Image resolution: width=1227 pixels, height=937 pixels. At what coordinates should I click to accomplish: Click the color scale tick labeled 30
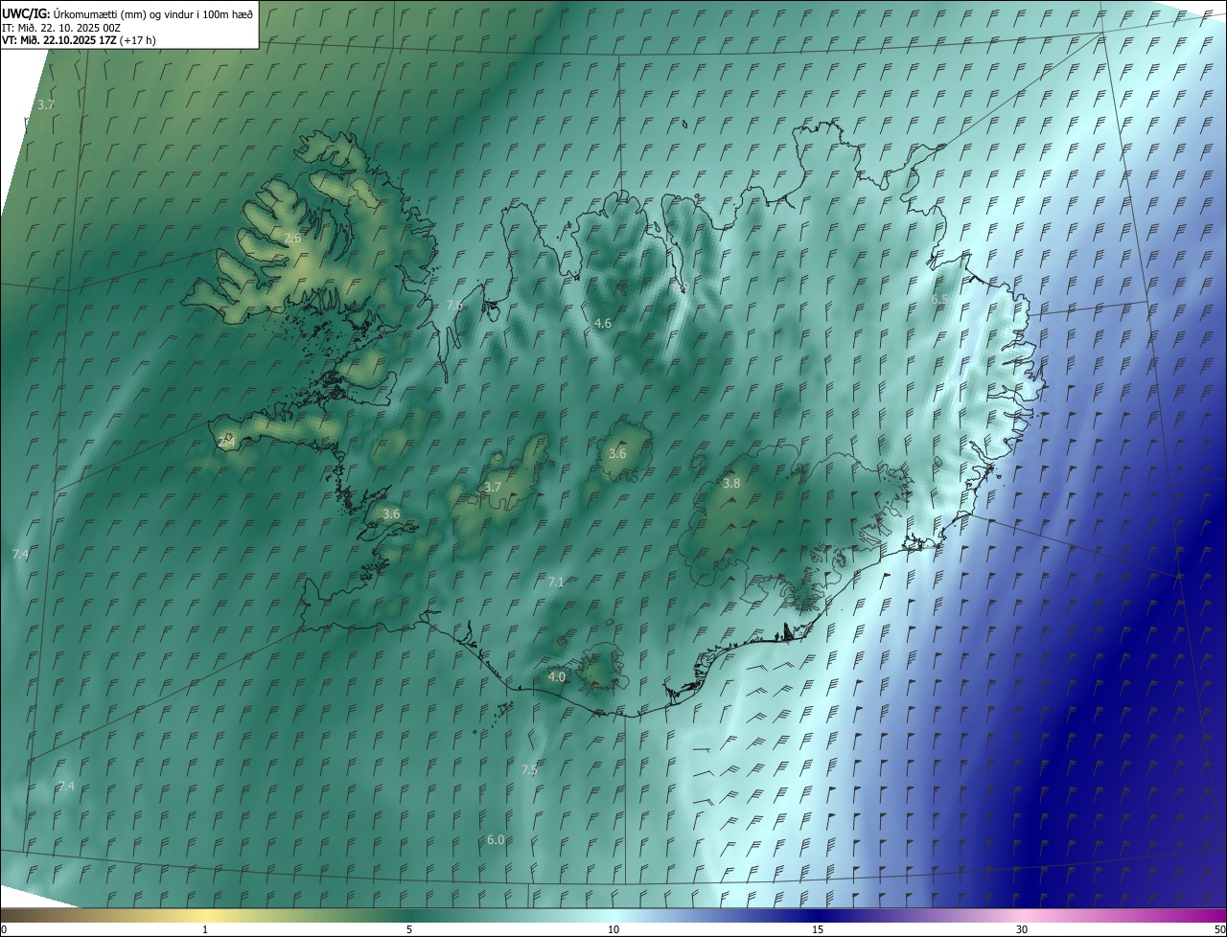tap(1022, 929)
